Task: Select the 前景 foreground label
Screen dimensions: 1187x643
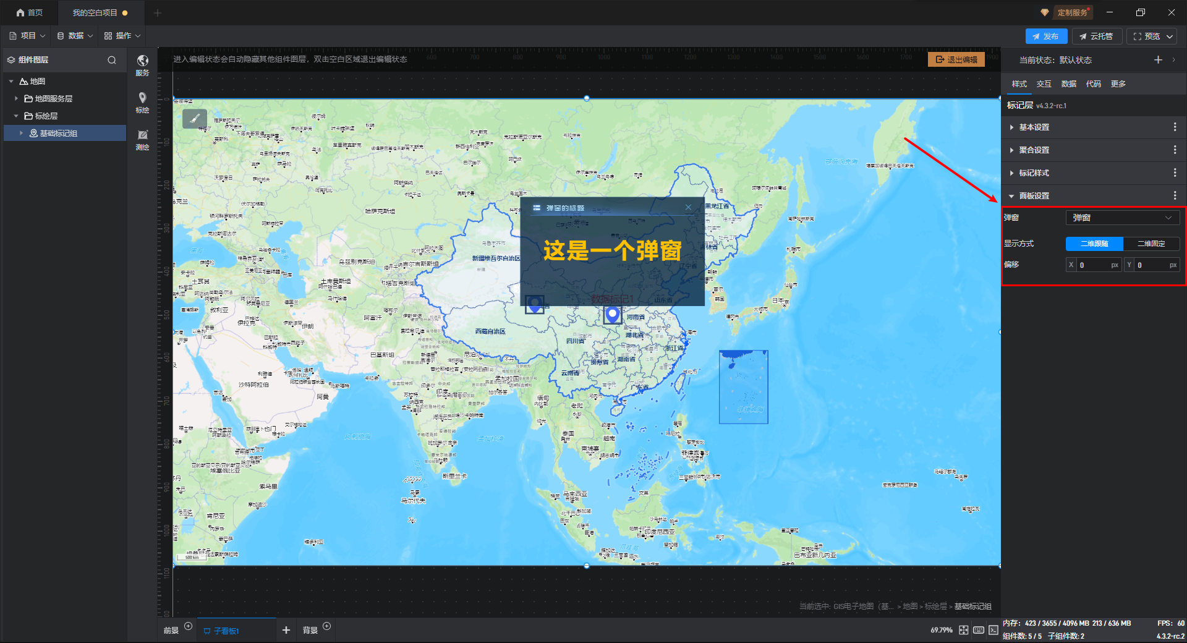Action: point(171,631)
